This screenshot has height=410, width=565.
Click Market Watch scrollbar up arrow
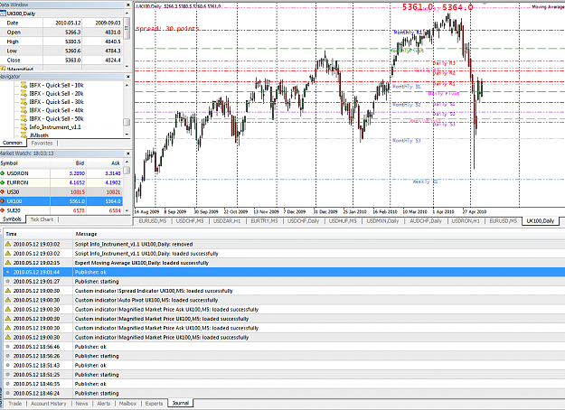pyautogui.click(x=127, y=163)
